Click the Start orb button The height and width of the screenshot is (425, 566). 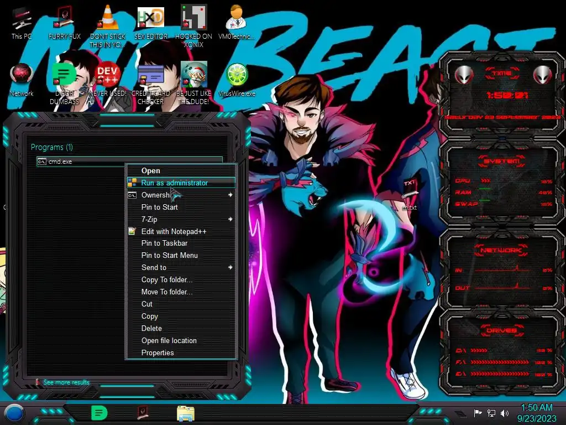14,413
